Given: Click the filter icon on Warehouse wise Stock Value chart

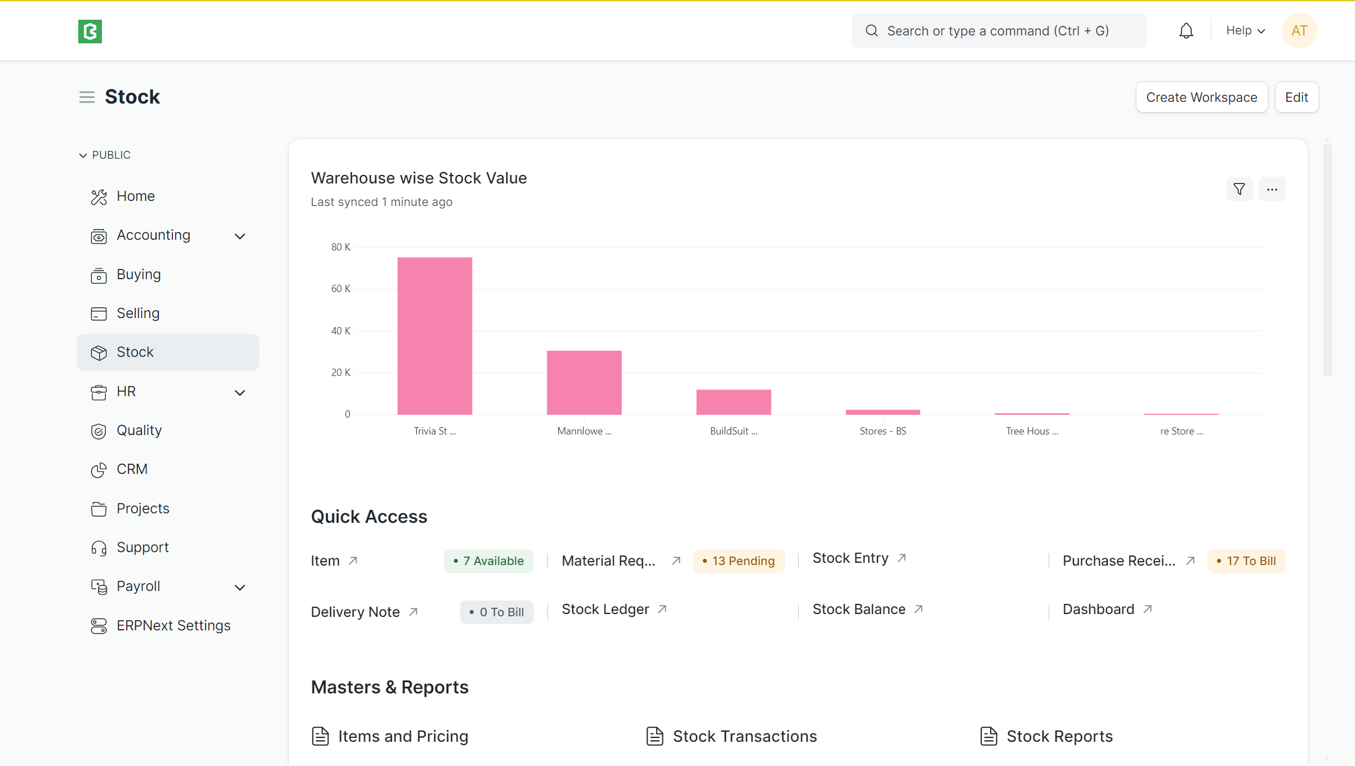Looking at the screenshot, I should click(x=1239, y=189).
